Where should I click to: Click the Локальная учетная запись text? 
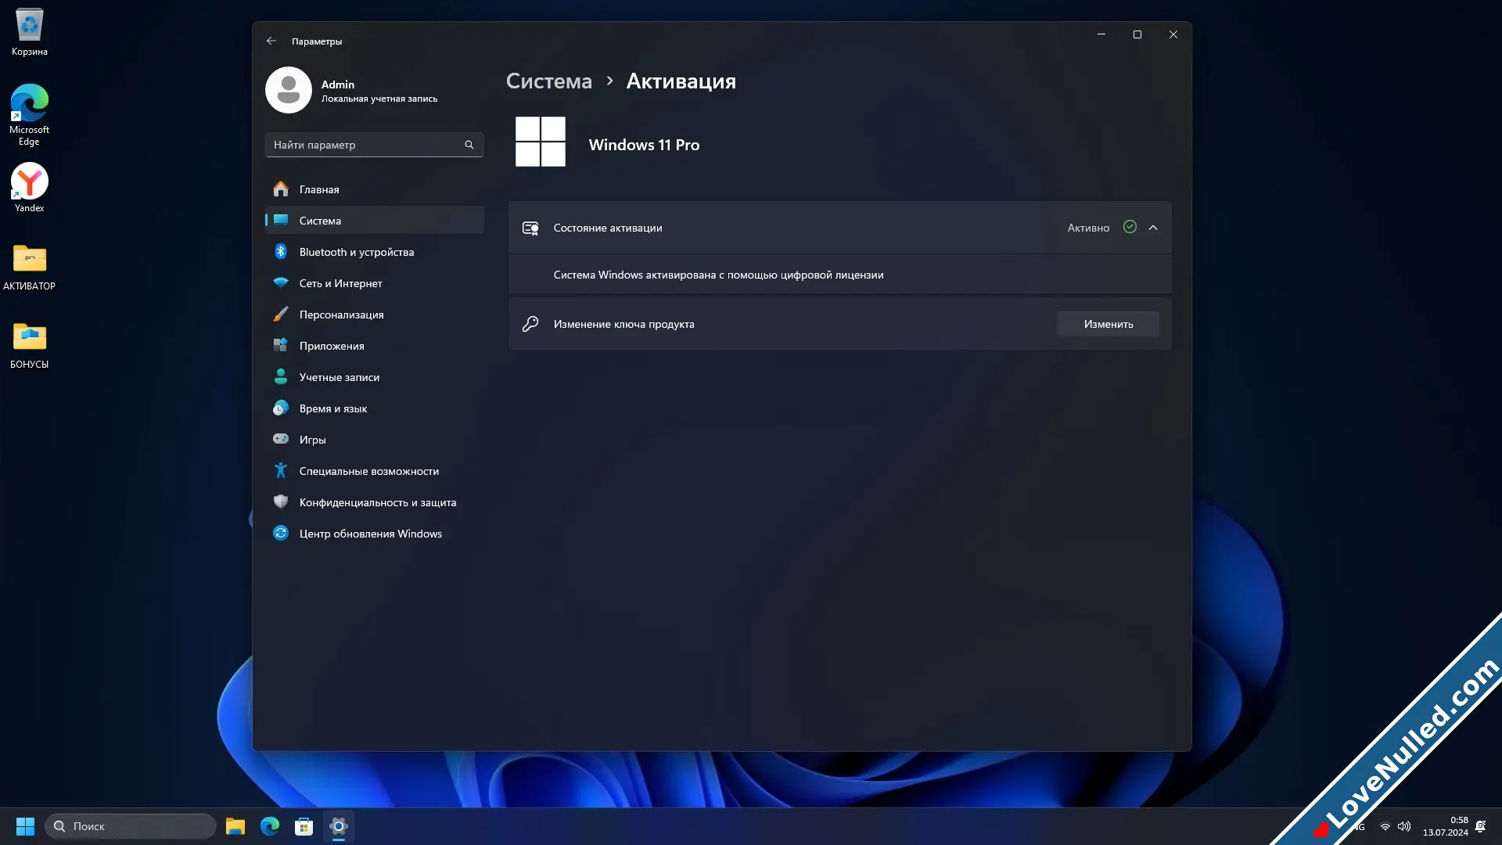tap(379, 99)
